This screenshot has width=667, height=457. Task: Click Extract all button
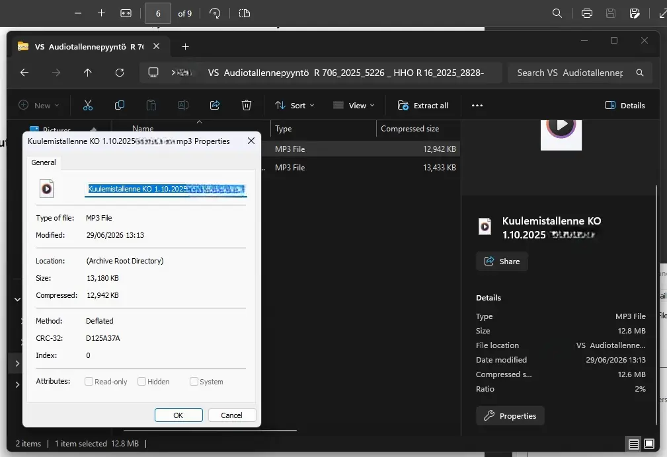[423, 106]
